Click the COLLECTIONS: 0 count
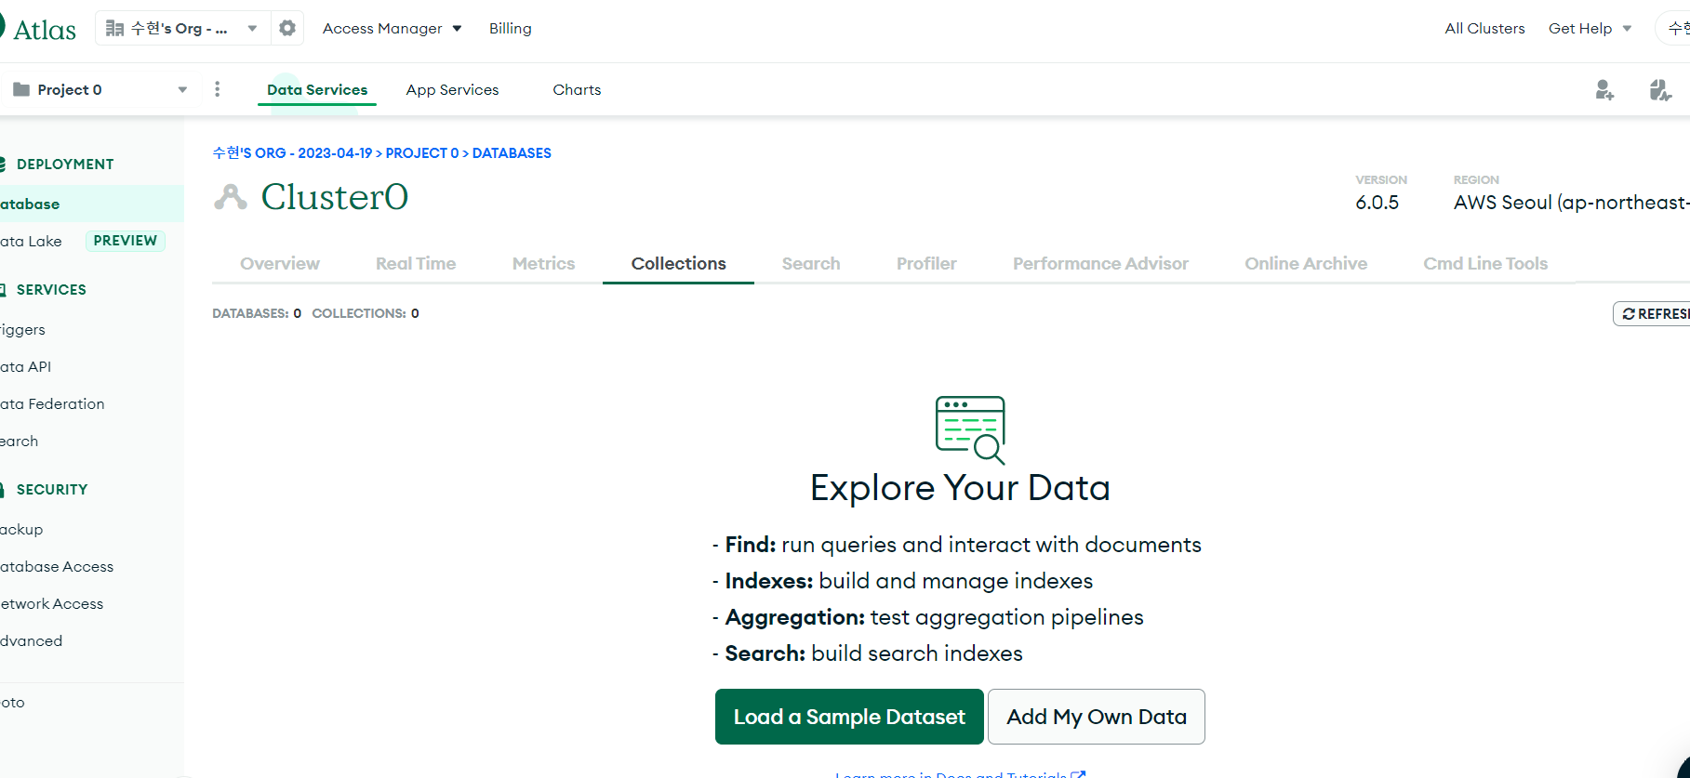Viewport: 1690px width, 778px height. [366, 313]
